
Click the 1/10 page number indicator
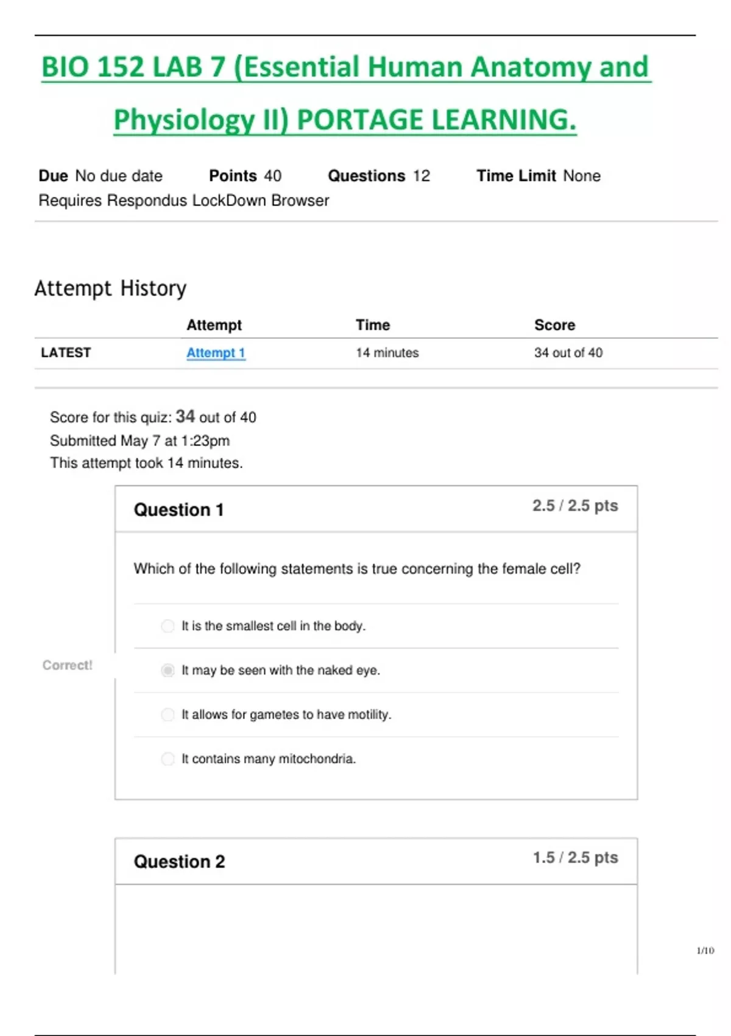[705, 951]
